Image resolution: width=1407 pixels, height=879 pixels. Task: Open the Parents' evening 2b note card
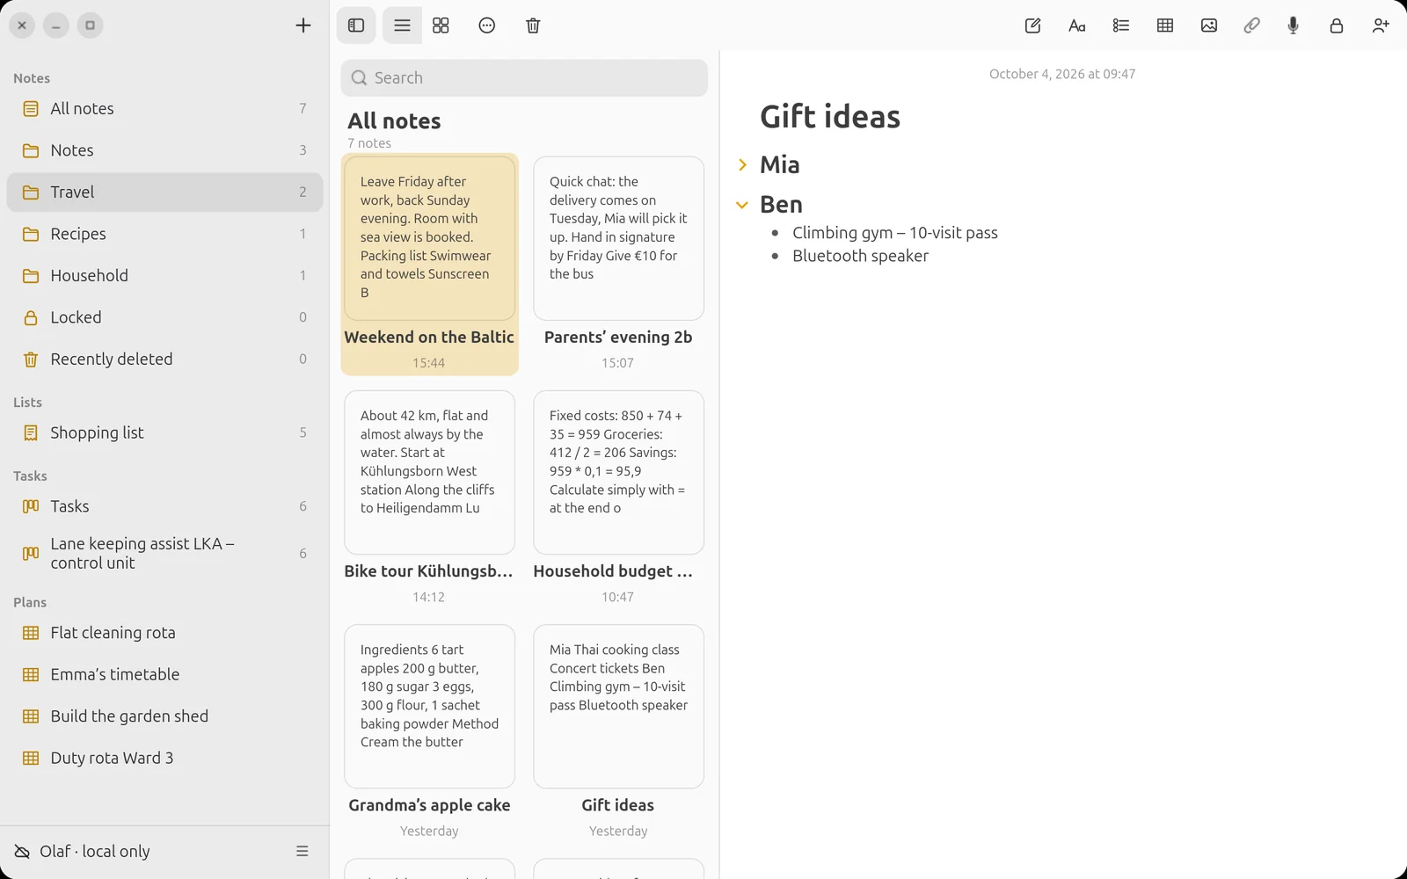(618, 264)
